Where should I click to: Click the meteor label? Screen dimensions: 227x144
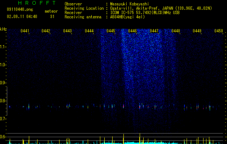[51, 11]
